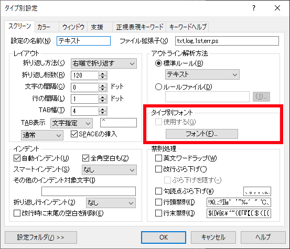
Task: Open the 正規表現キーワード tab
Action: click(139, 27)
